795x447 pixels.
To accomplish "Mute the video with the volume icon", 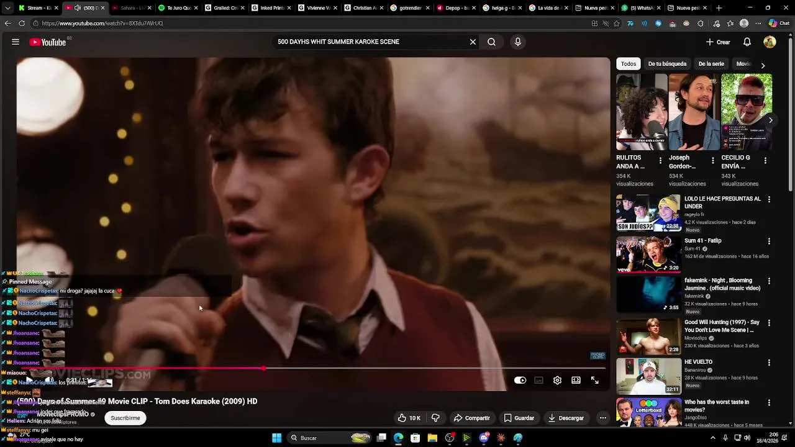I will pos(49,380).
